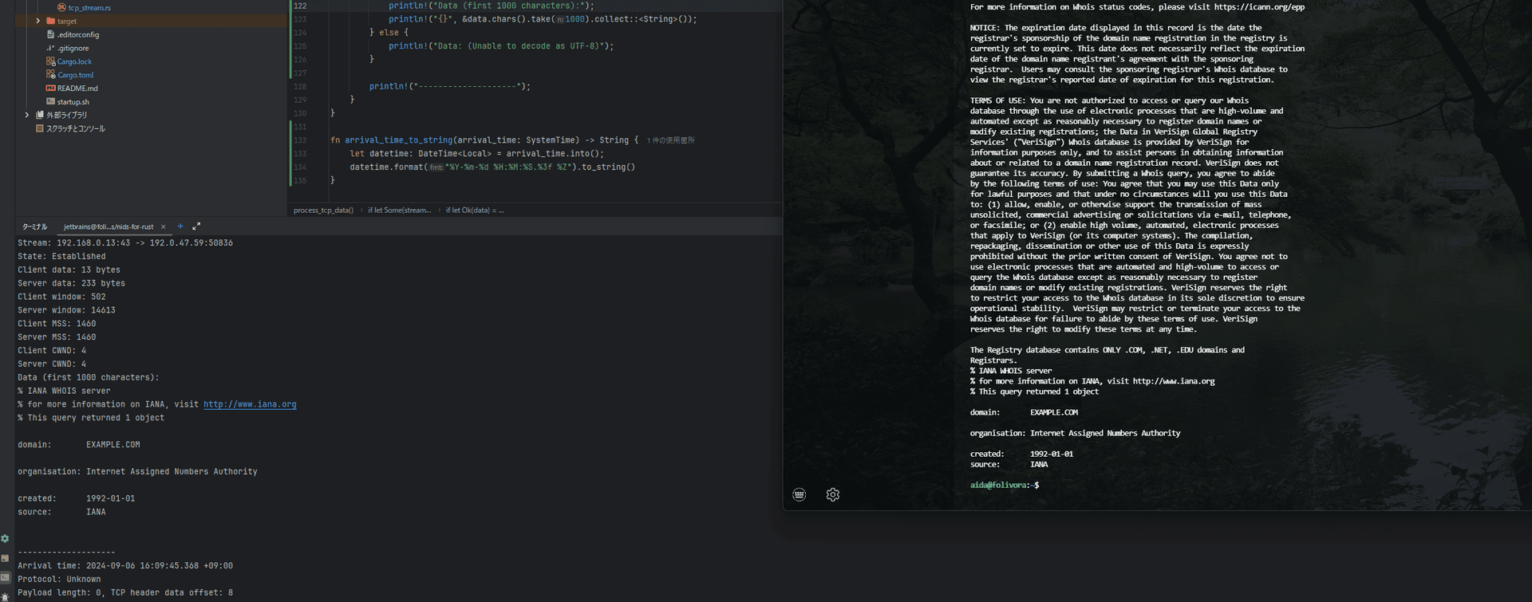This screenshot has width=1532, height=602.
Task: Open Cargo.toml in the project tree
Action: (75, 75)
